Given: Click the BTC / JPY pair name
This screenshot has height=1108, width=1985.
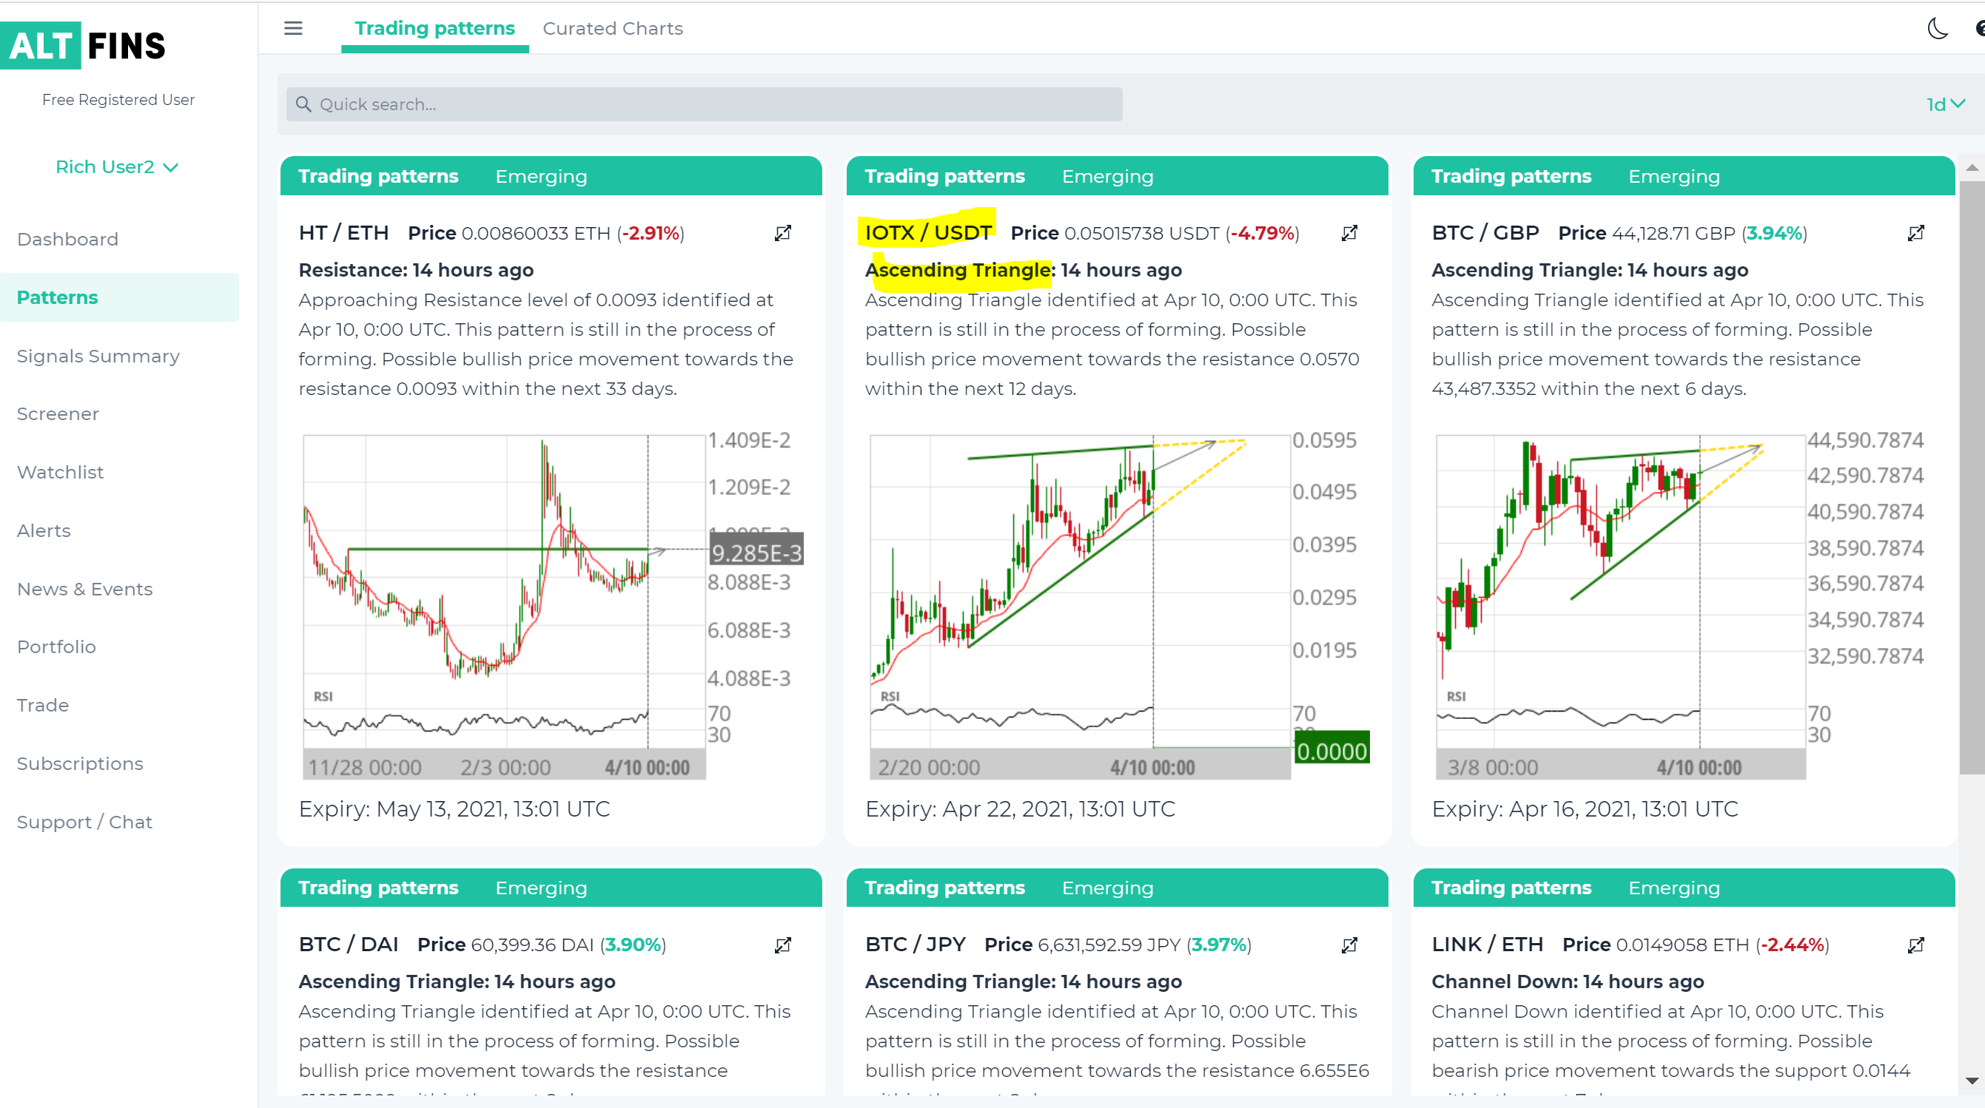Looking at the screenshot, I should [x=915, y=945].
